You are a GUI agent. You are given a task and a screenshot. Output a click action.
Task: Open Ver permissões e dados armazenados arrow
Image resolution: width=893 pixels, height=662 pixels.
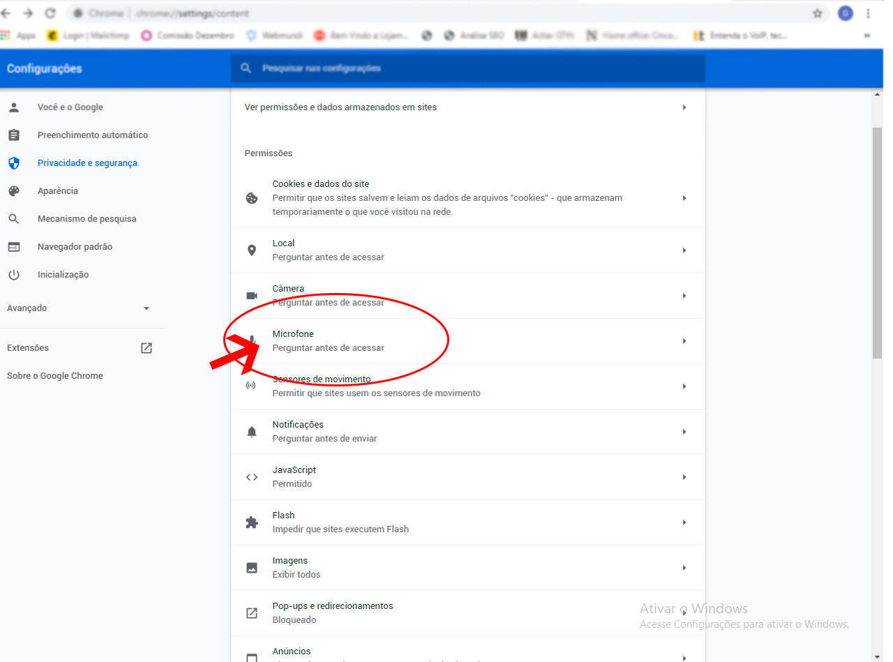pos(684,107)
